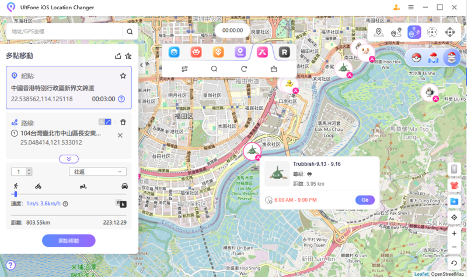Open the red monster face tab

(196, 52)
